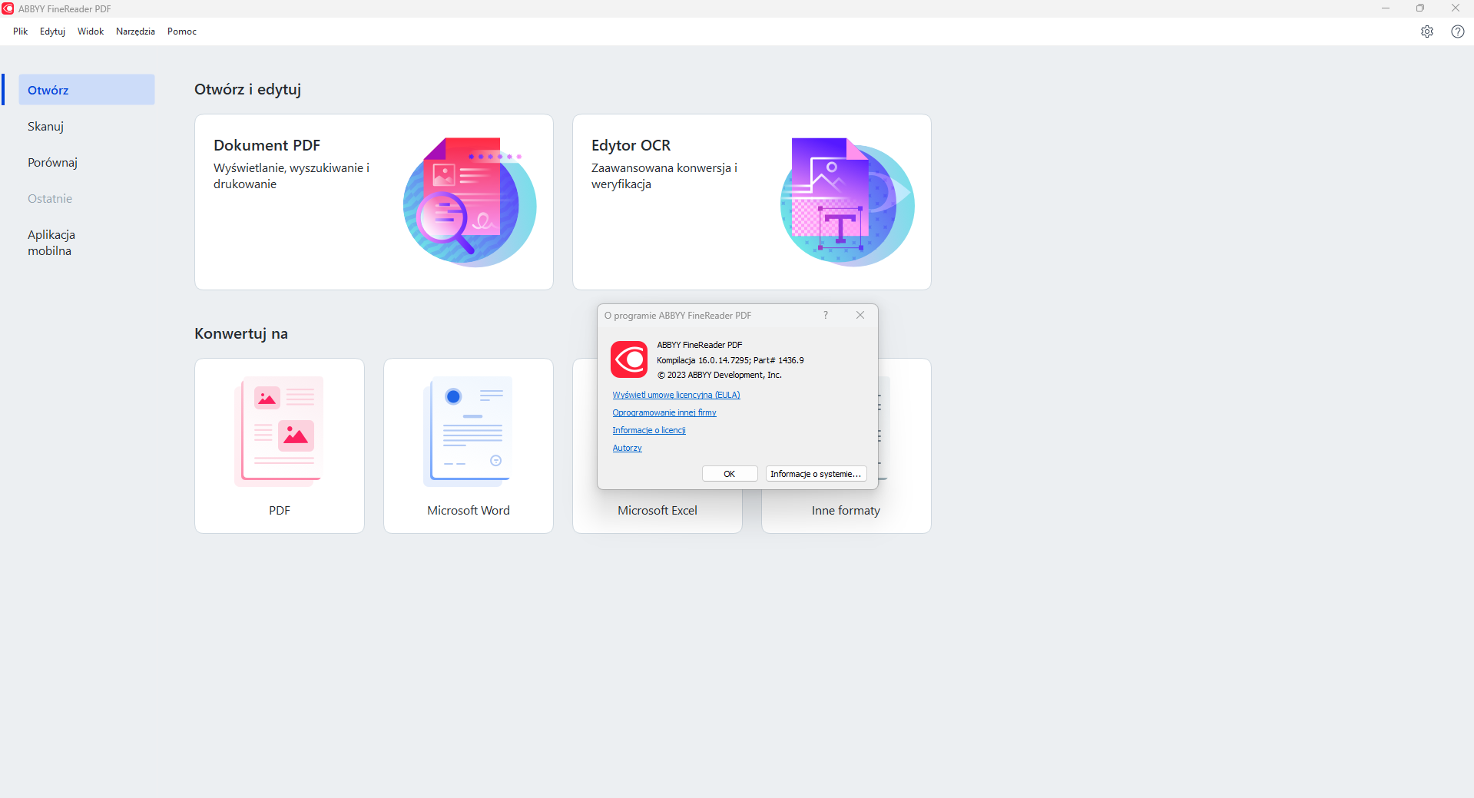Click the PDF label under Konwertuj na
The image size is (1474, 798).
click(280, 511)
